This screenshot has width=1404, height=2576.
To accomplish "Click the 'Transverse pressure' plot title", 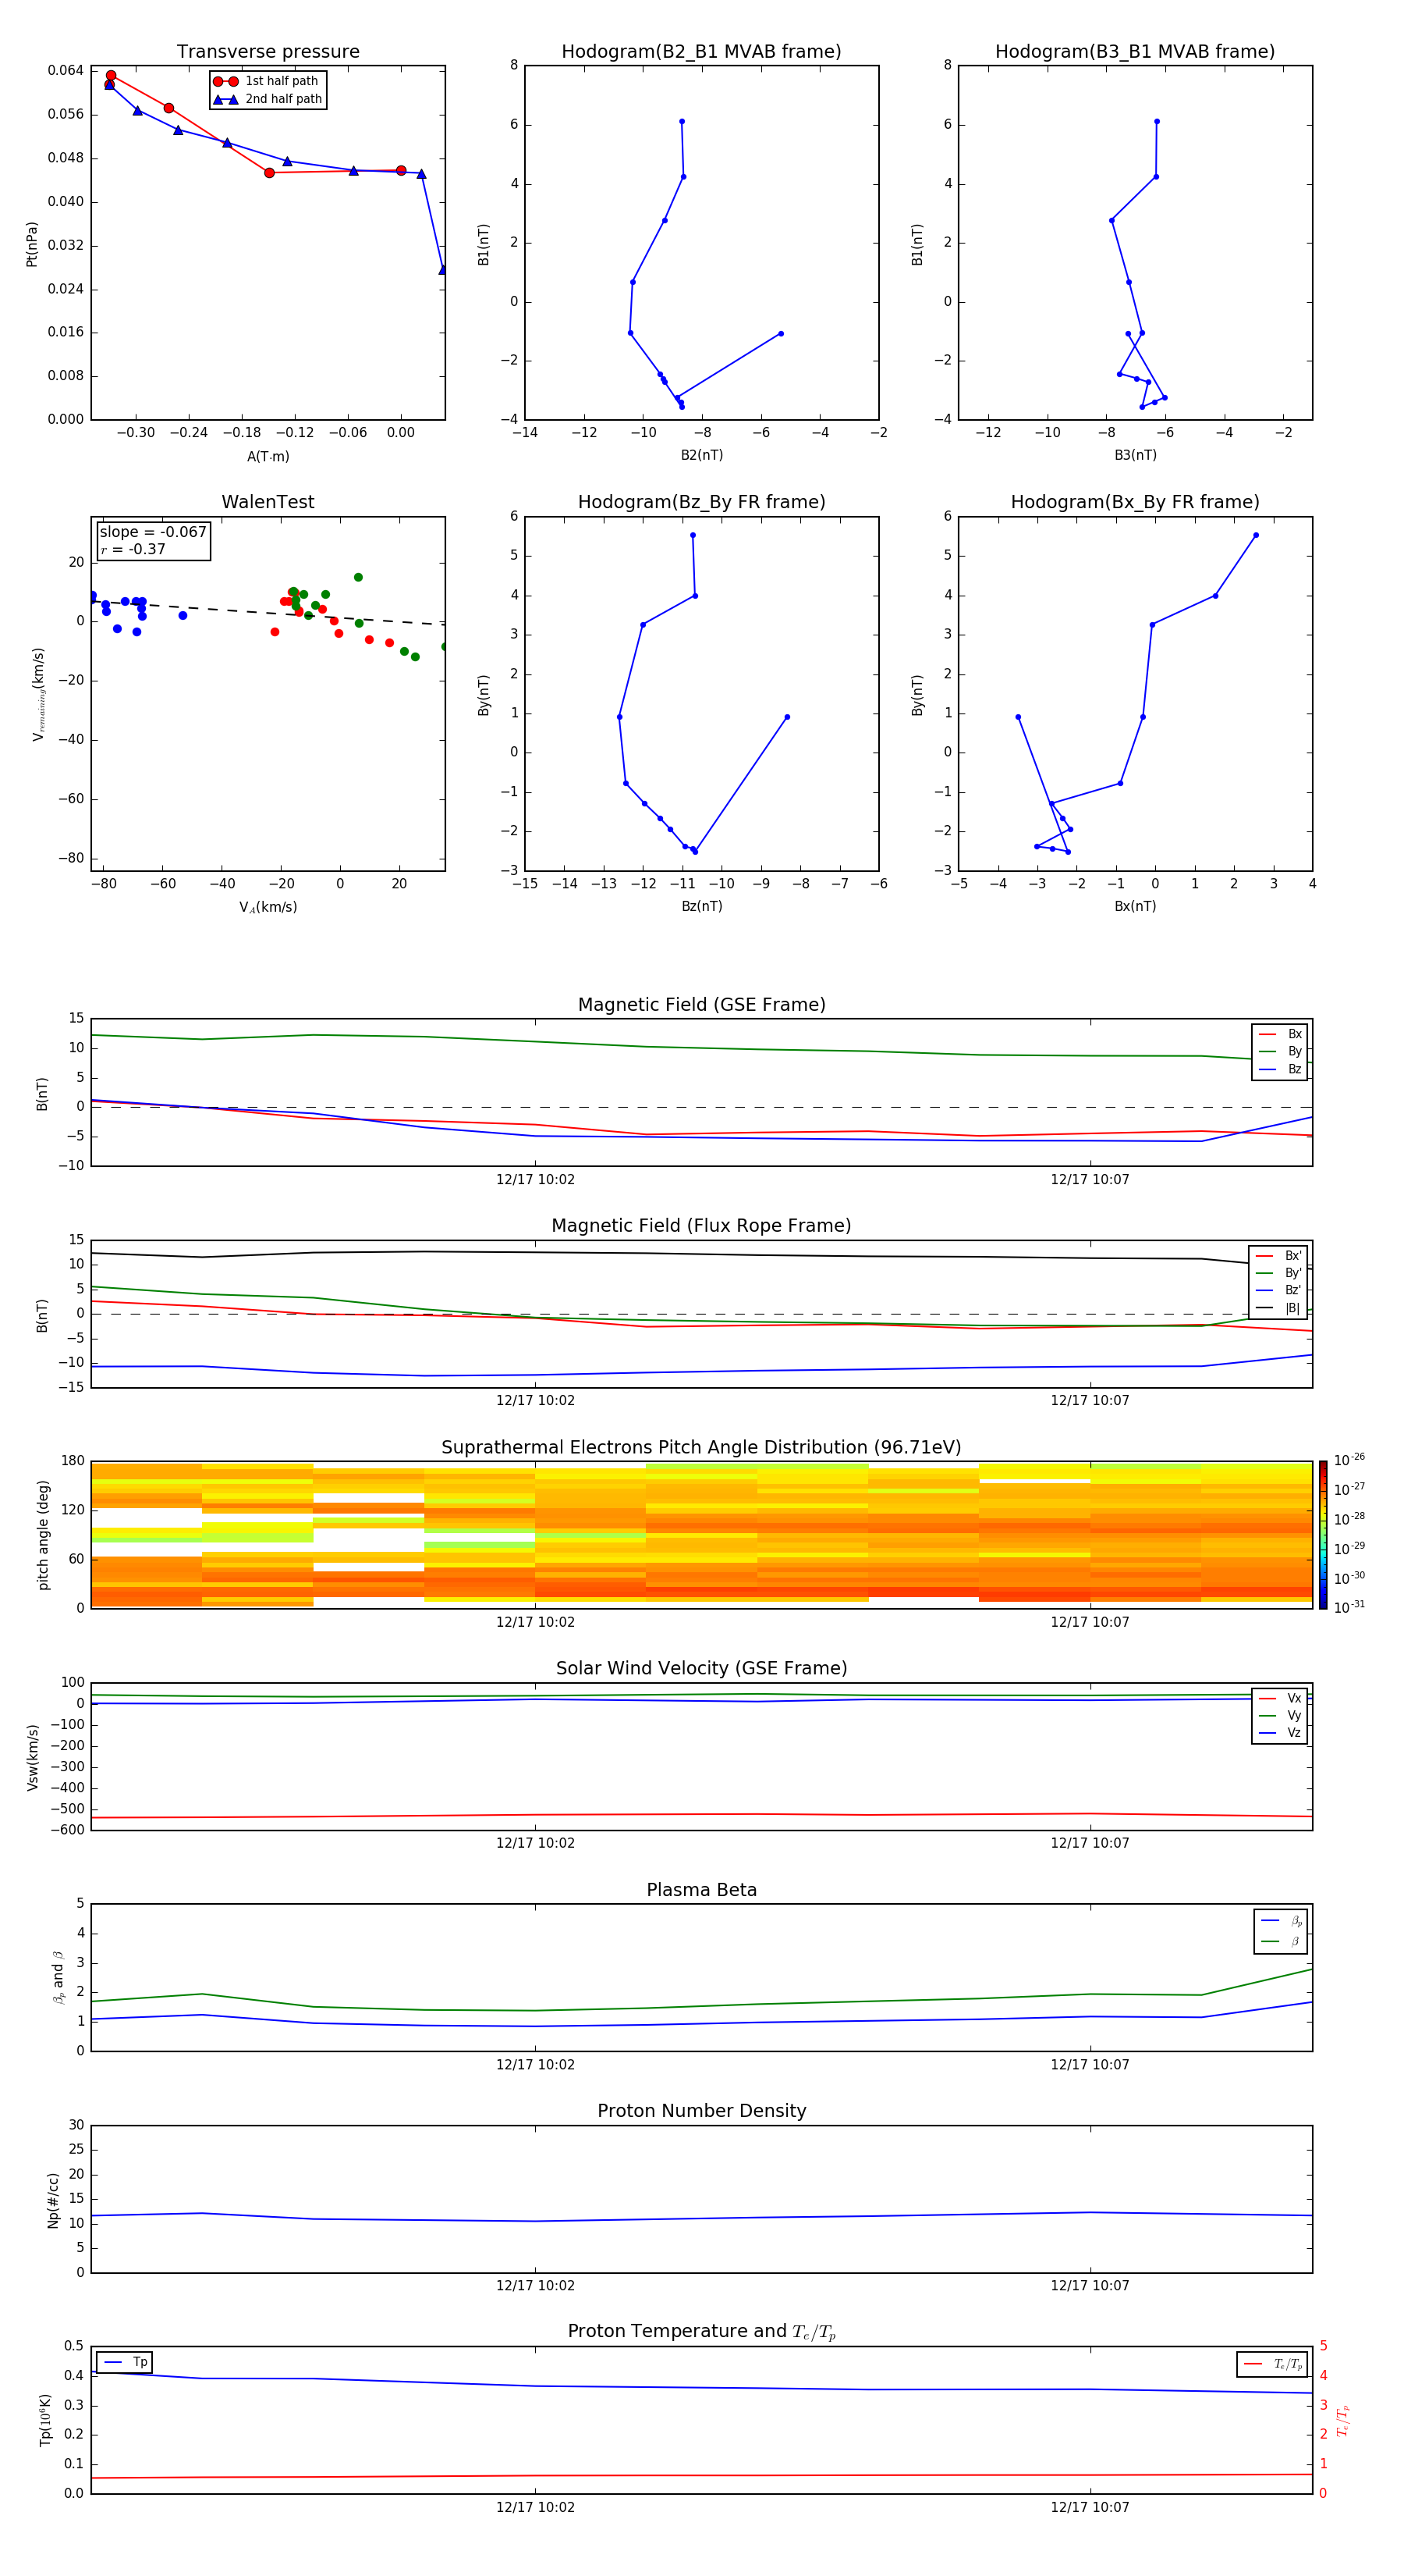I will coord(268,51).
